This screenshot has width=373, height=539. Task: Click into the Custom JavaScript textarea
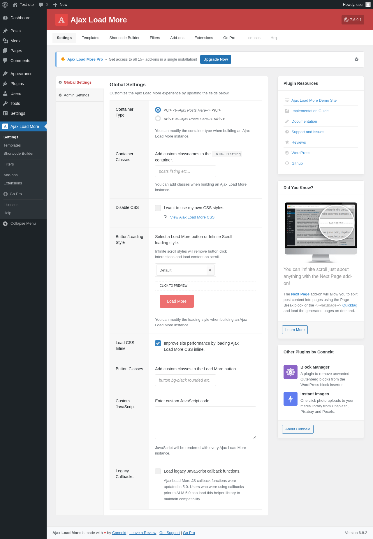(x=205, y=423)
